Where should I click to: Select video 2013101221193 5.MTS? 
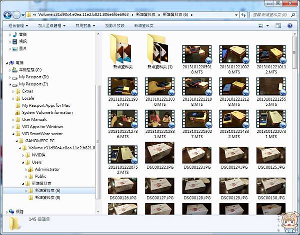122,92
